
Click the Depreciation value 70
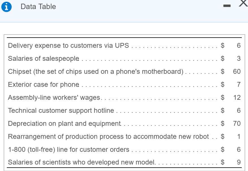click(237, 124)
